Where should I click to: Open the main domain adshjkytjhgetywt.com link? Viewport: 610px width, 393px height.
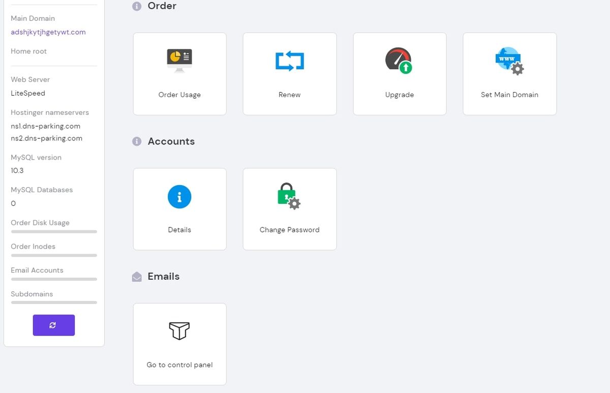(47, 32)
